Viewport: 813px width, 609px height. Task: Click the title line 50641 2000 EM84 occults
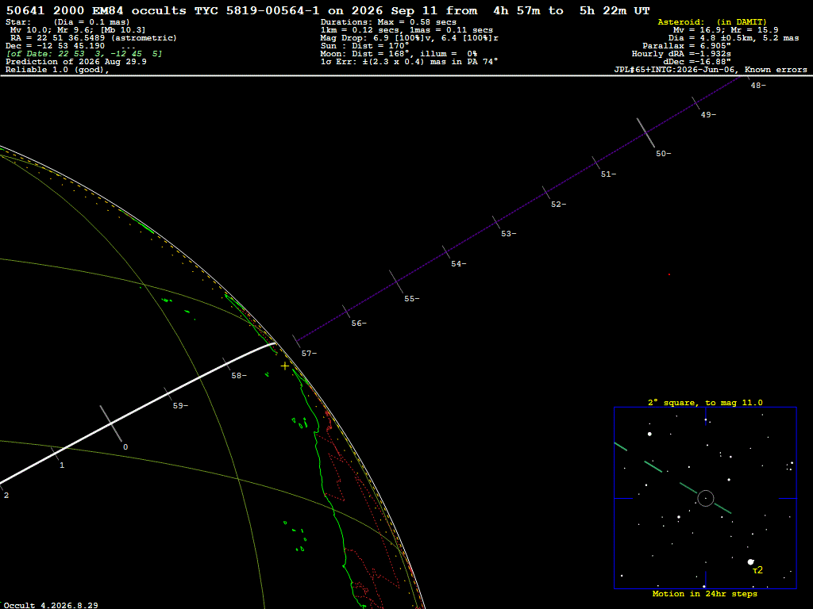(x=96, y=11)
